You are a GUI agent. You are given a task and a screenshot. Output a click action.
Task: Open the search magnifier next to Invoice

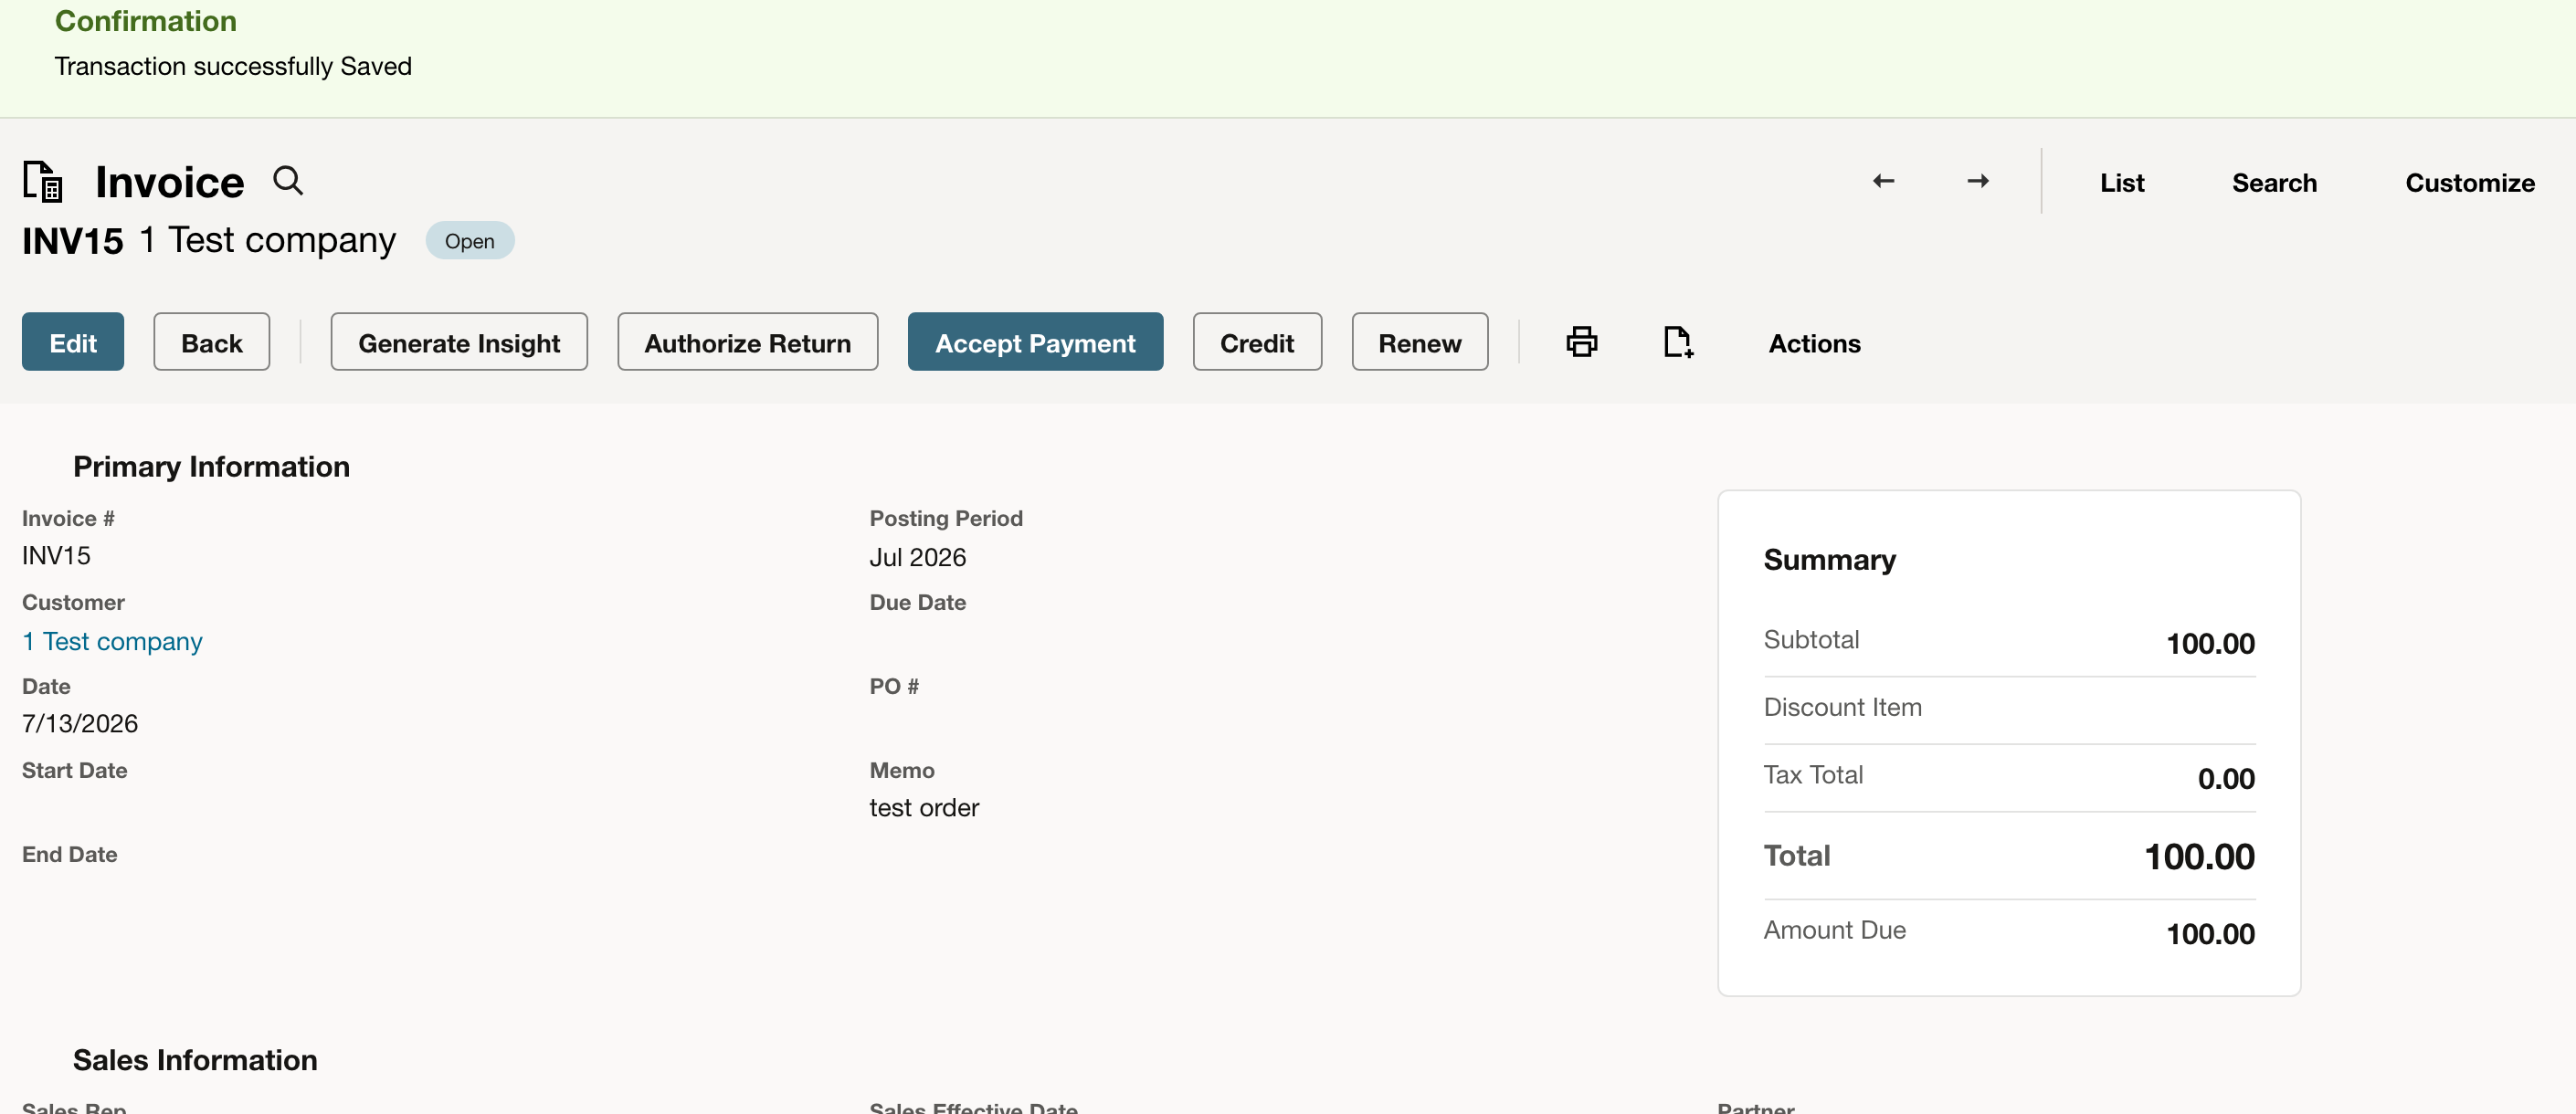click(288, 180)
